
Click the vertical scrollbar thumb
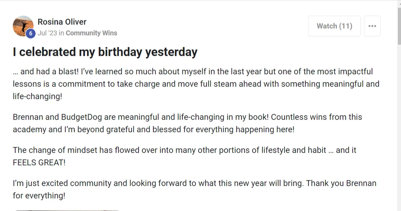pos(399,26)
